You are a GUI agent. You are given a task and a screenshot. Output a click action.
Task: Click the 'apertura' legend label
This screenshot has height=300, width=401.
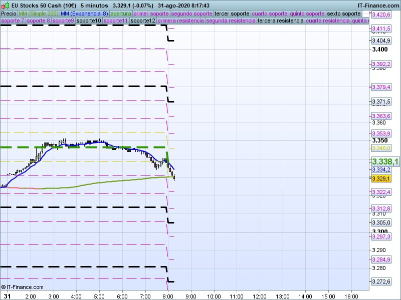coord(121,13)
